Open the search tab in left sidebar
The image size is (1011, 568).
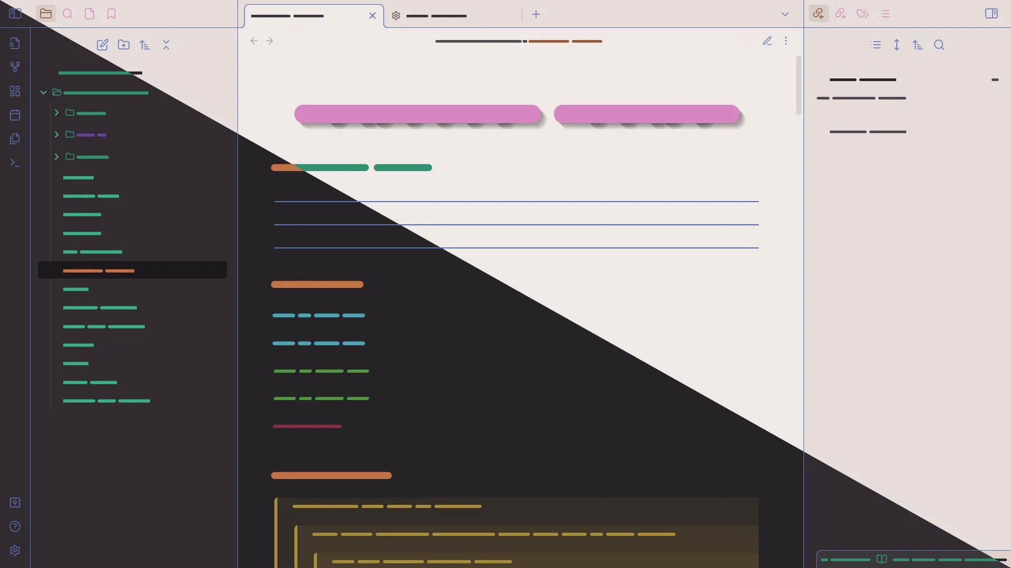click(68, 14)
